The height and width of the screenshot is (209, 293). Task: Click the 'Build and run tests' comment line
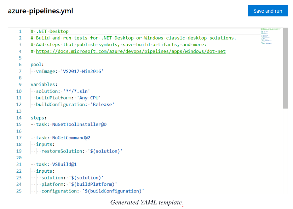133,38
